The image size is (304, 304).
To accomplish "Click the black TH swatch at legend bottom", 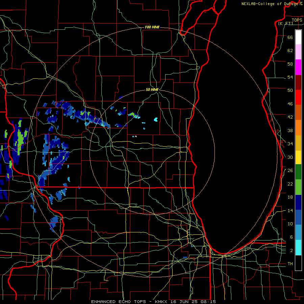I will click(x=298, y=263).
